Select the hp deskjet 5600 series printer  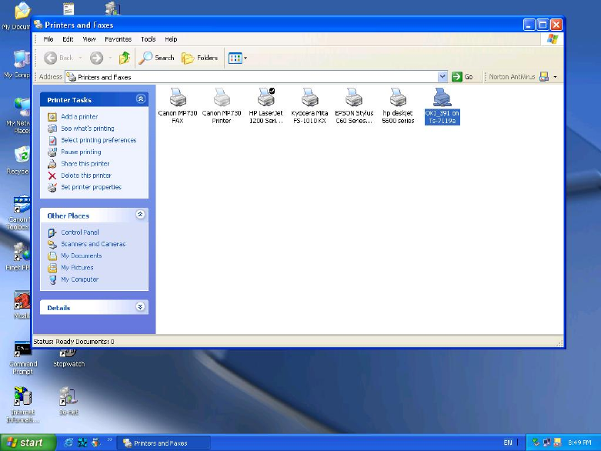point(398,105)
